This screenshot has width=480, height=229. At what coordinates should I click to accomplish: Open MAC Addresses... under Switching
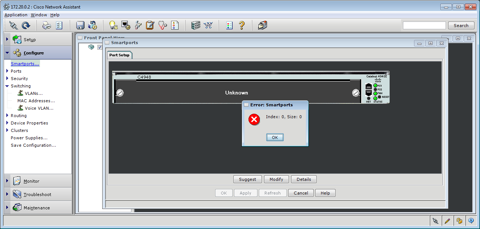(36, 101)
